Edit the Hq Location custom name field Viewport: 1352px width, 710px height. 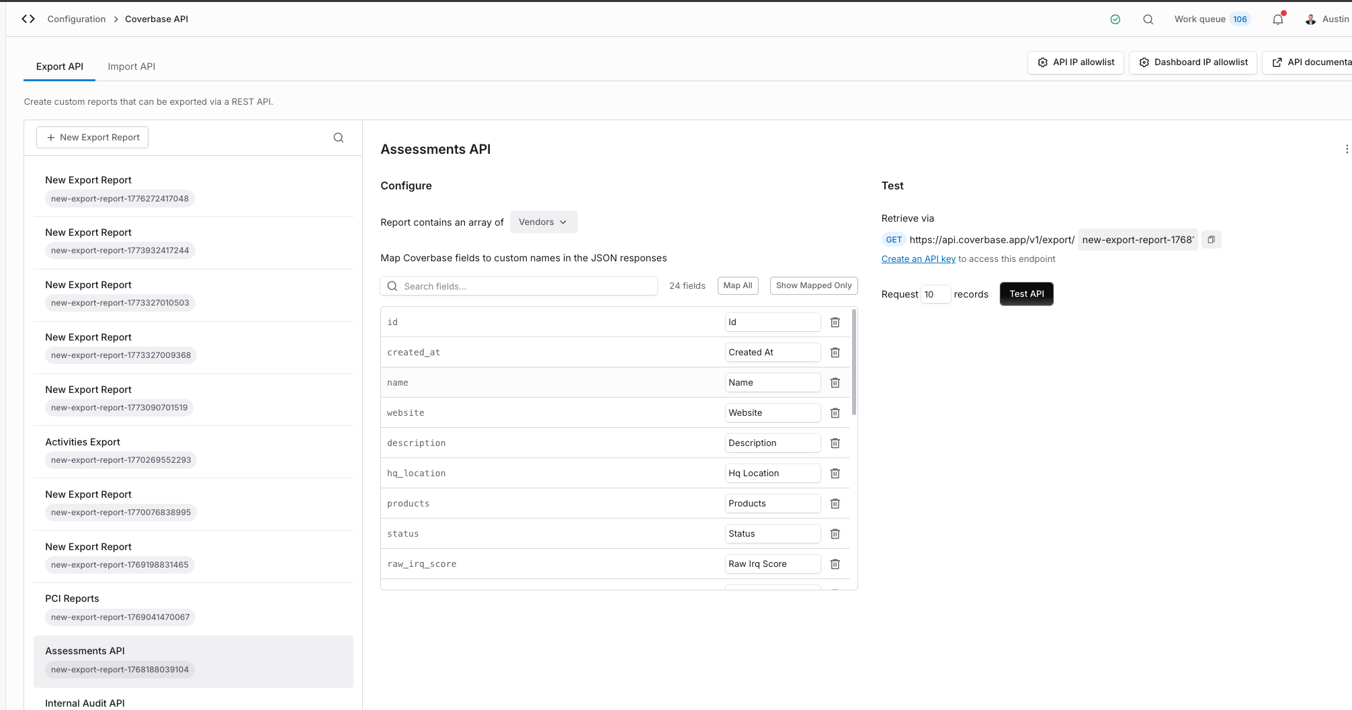(773, 474)
